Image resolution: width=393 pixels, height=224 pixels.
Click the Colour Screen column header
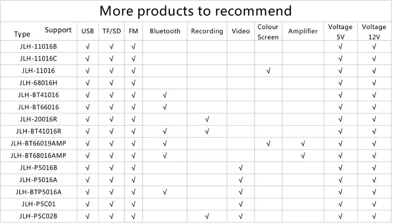268,32
